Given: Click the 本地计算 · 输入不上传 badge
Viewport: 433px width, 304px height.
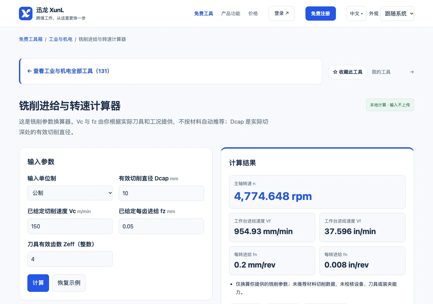Looking at the screenshot, I should [x=390, y=105].
